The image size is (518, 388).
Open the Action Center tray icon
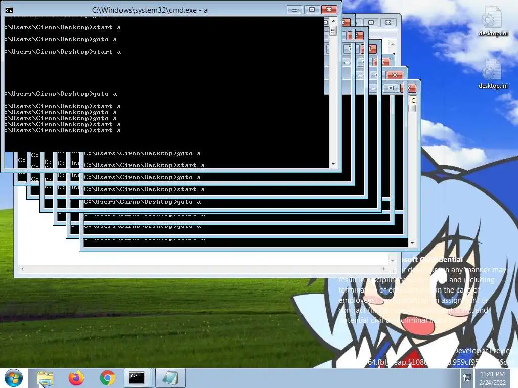(467, 378)
